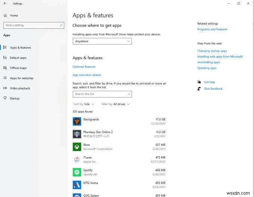This screenshot has height=197, width=254.
Task: Click the Spotify app icon
Action: 77,172
